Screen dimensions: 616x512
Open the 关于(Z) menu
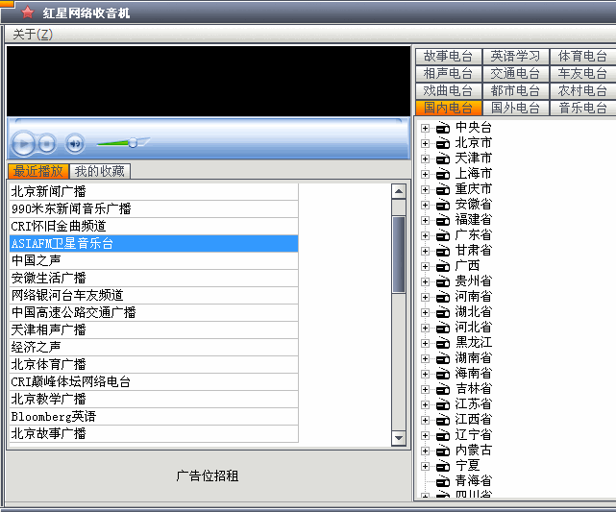[x=33, y=35]
